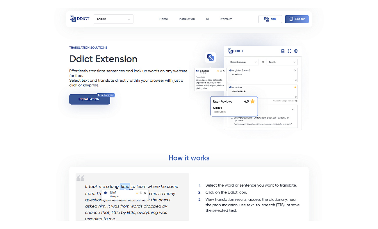Play audio for ukrainian translation
378x229 pixels.
coord(231,87)
